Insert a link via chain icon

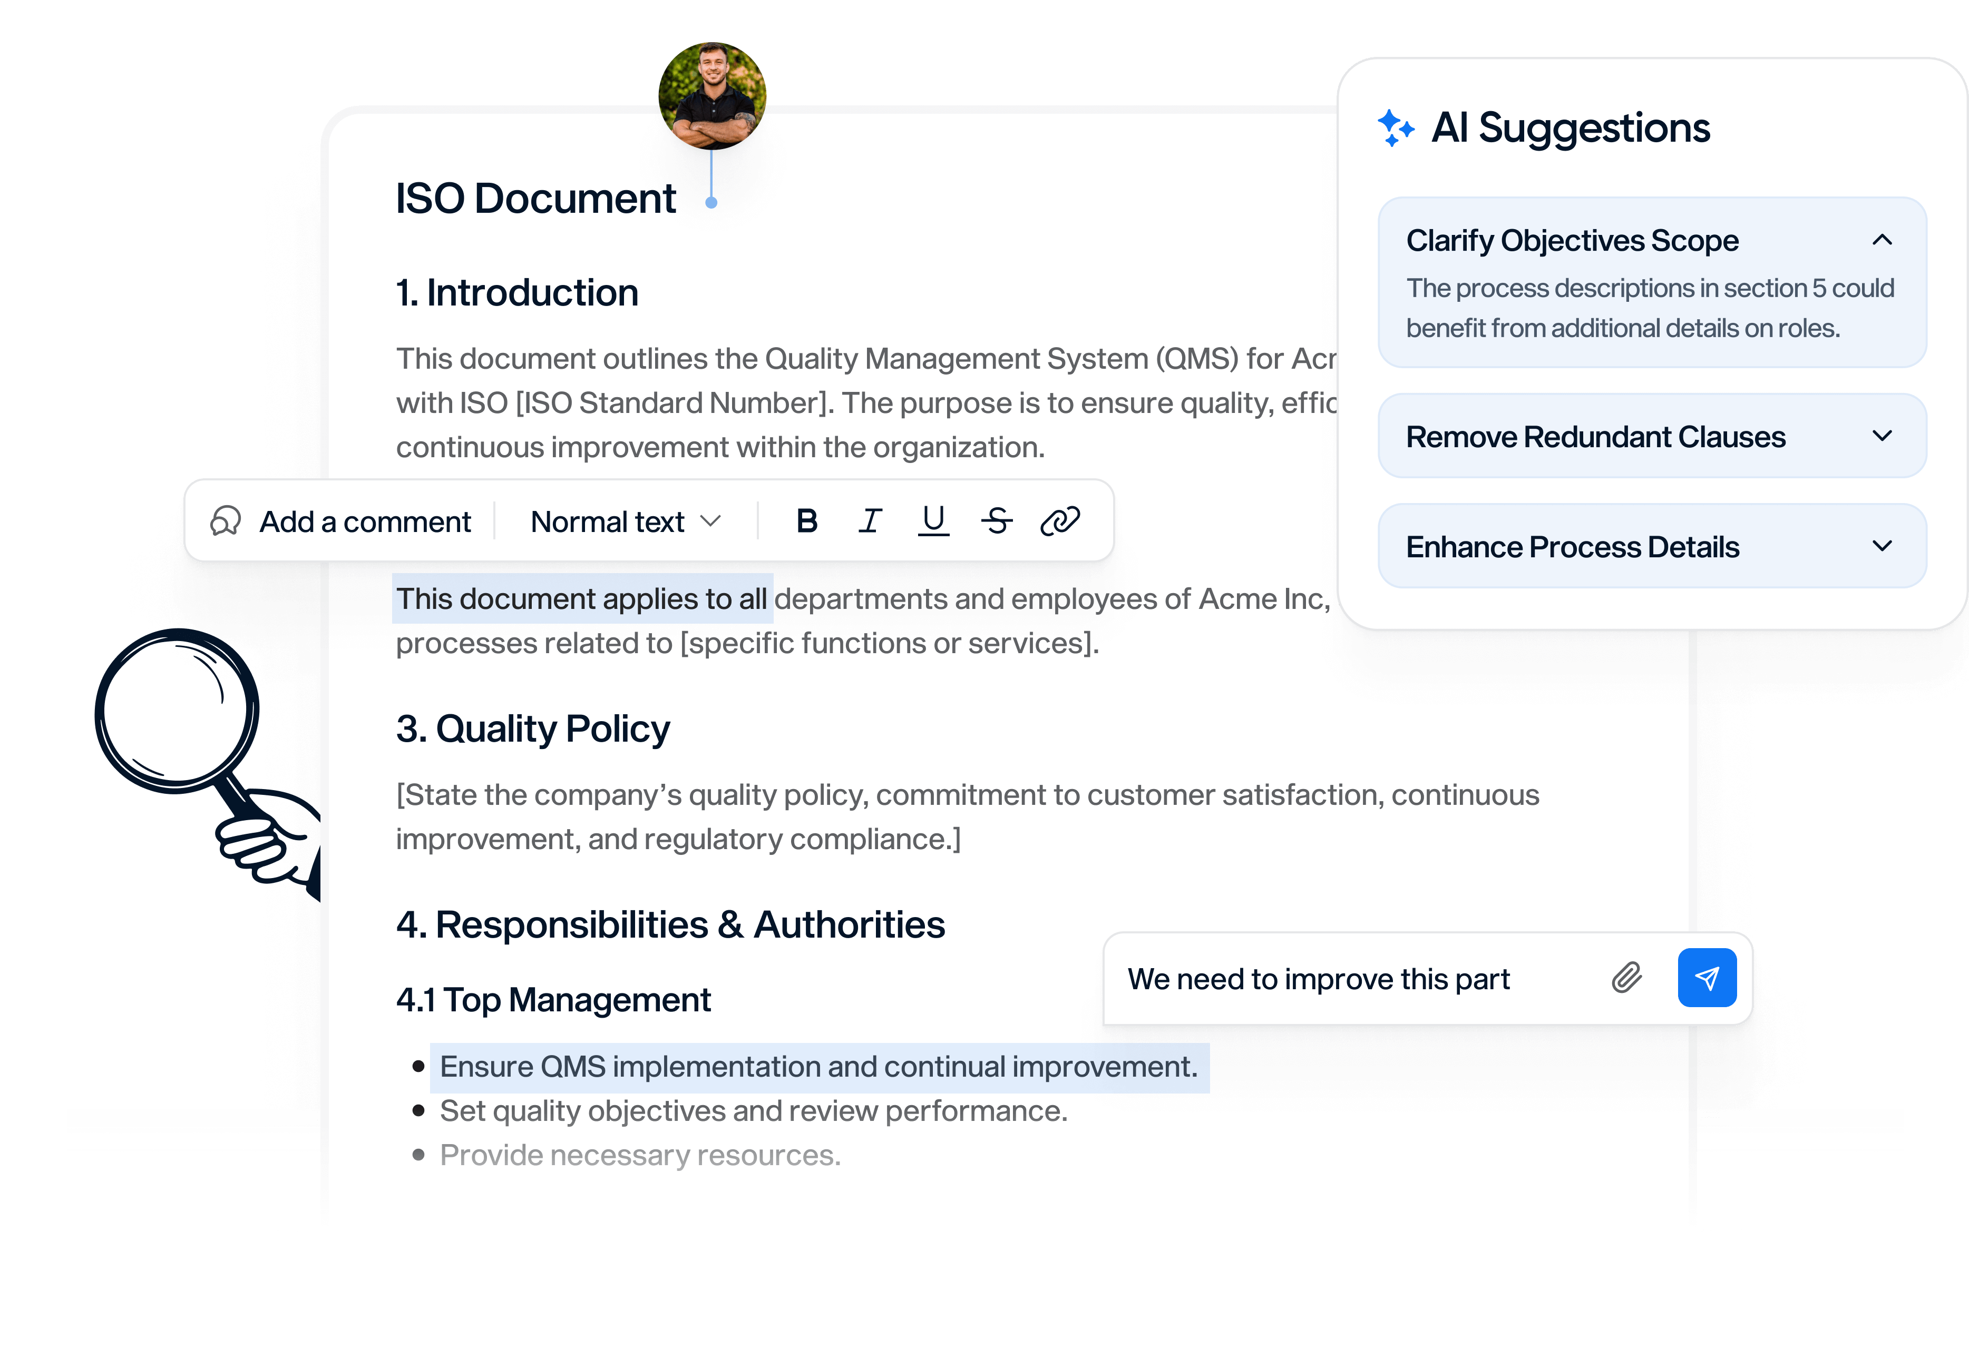1060,521
